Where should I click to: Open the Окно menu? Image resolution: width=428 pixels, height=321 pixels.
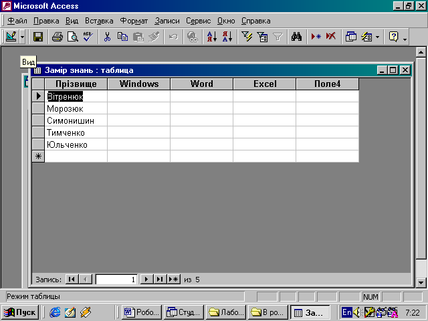[x=226, y=21]
